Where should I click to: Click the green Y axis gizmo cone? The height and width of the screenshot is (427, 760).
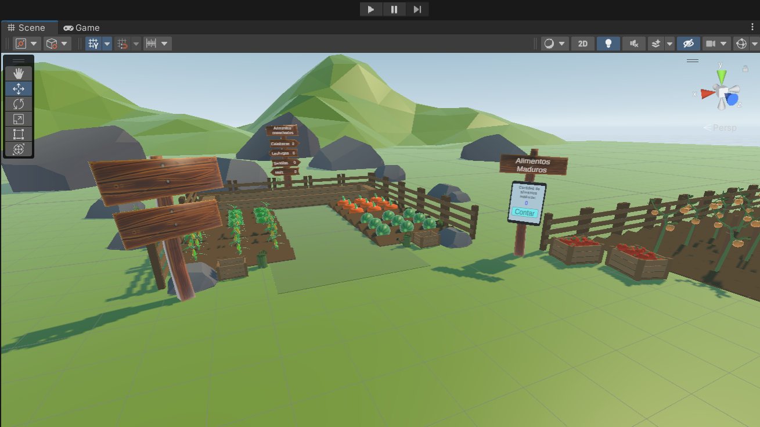click(x=721, y=76)
